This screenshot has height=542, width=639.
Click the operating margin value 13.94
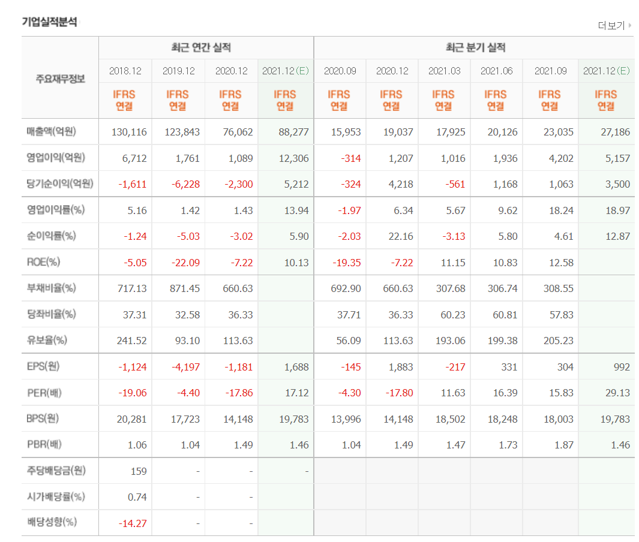(296, 210)
